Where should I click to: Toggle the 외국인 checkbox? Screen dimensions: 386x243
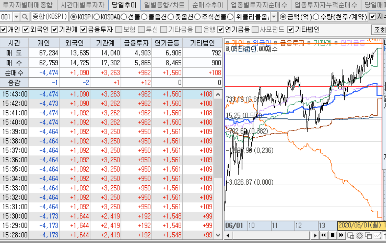click(x=26, y=30)
